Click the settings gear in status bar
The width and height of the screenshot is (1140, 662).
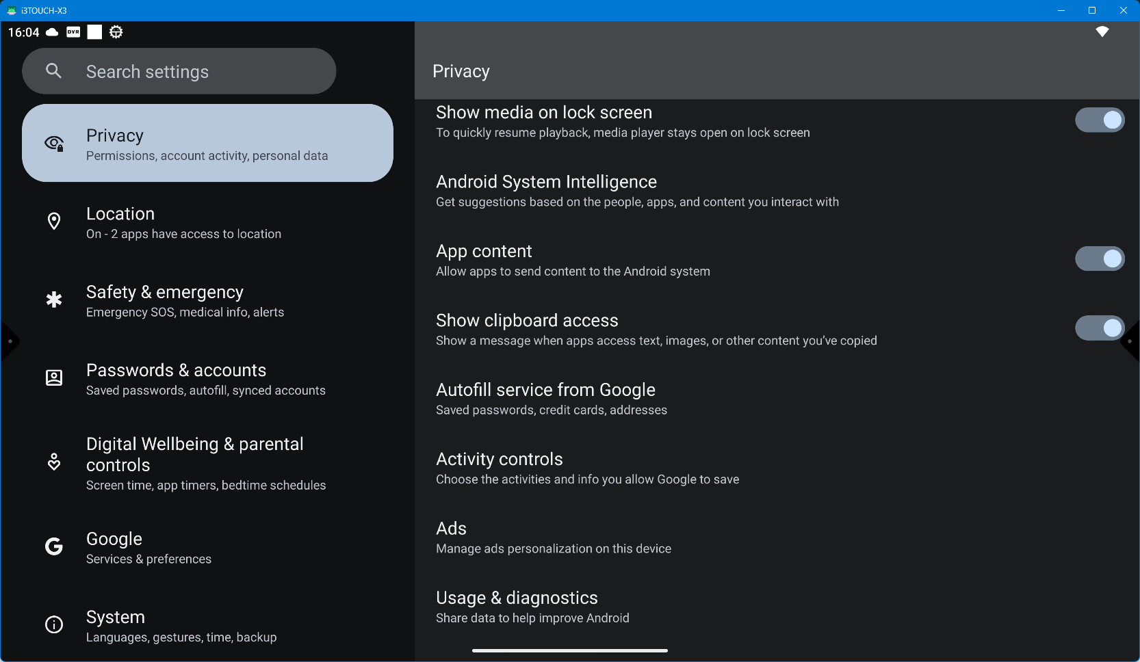(116, 32)
